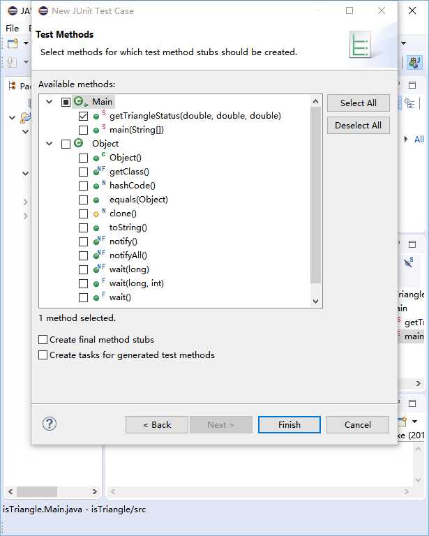
Task: Click the Eclipse icon in dialog title bar
Action: point(43,11)
